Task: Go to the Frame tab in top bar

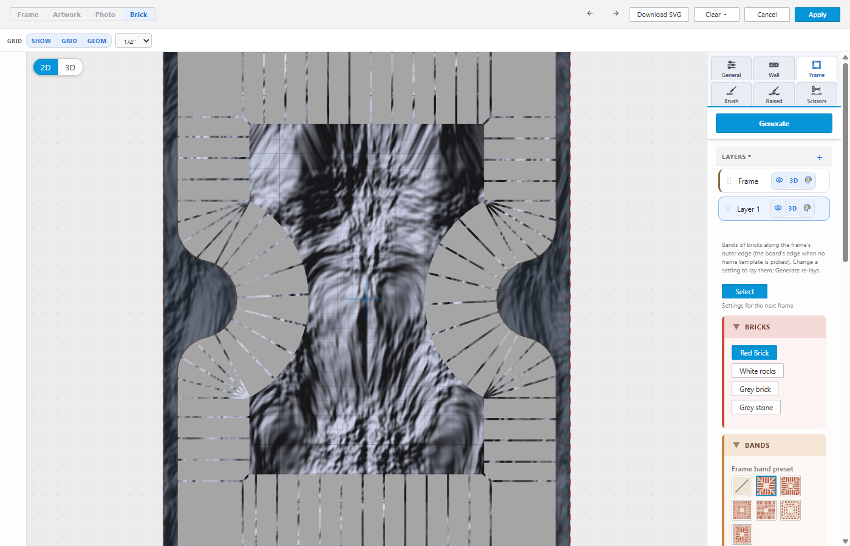Action: [28, 15]
